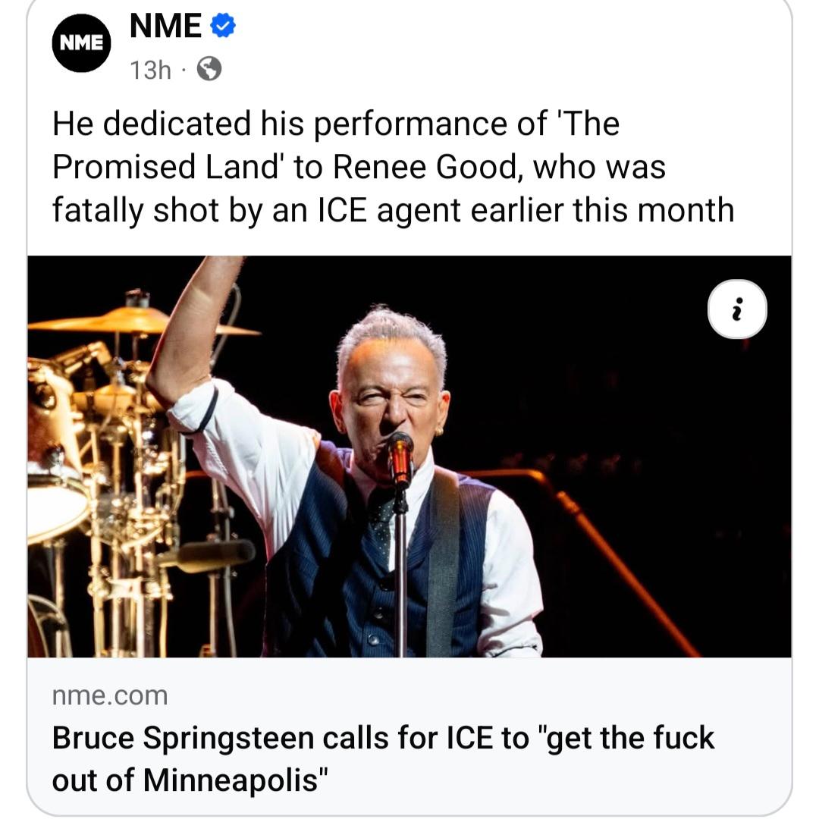The height and width of the screenshot is (819, 819).
Task: Click the blue verified badge next to NME
Action: coord(222,27)
